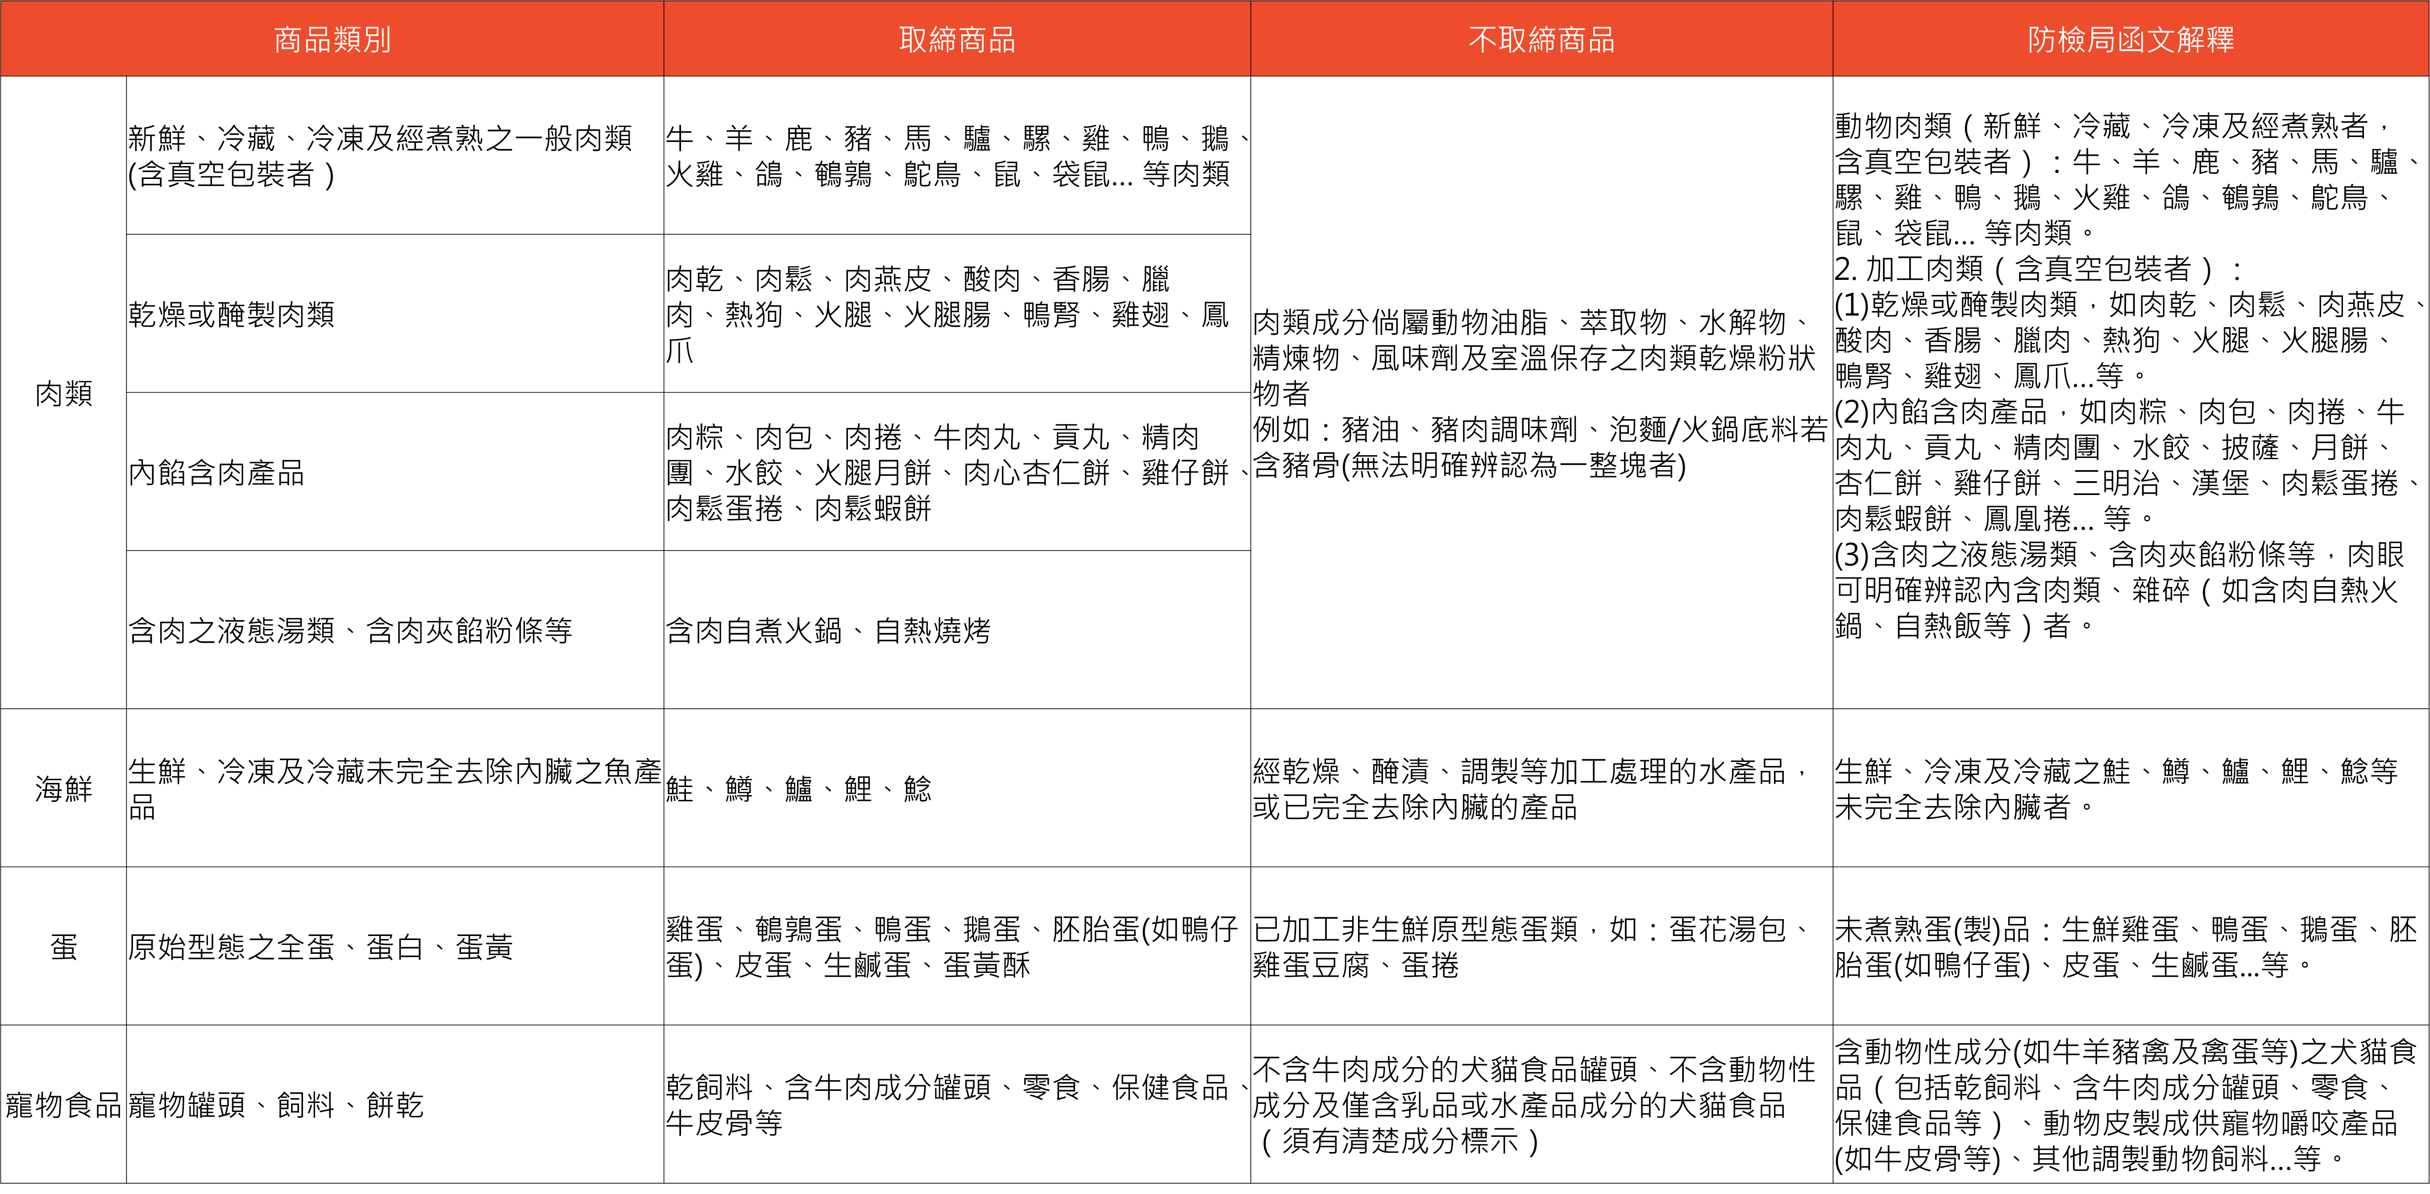Viewport: 2430px width, 1194px height.
Task: Click the 新鮮、冷藏、冷凍及經煮熟之一般肉類 cell
Action: coord(395,156)
